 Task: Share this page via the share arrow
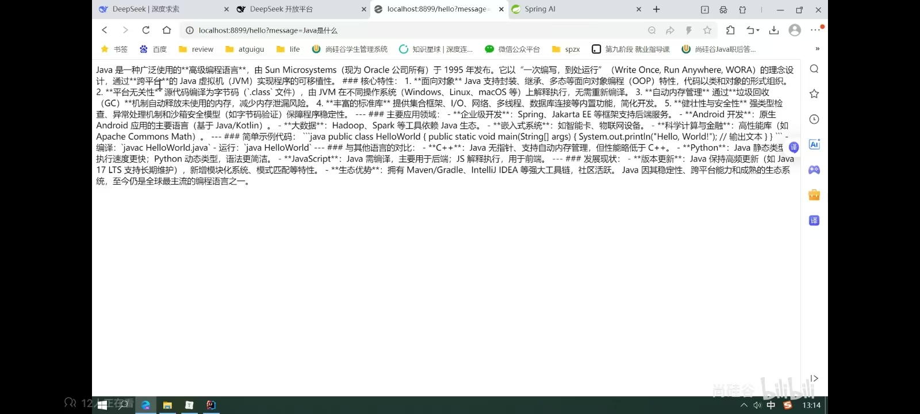(x=670, y=30)
